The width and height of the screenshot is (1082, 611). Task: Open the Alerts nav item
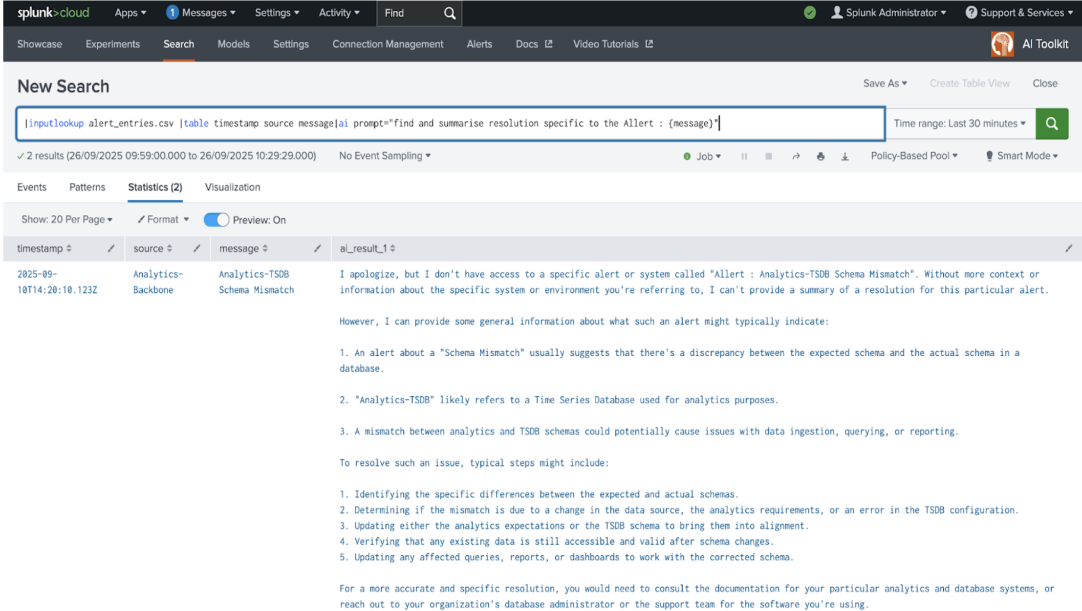479,44
